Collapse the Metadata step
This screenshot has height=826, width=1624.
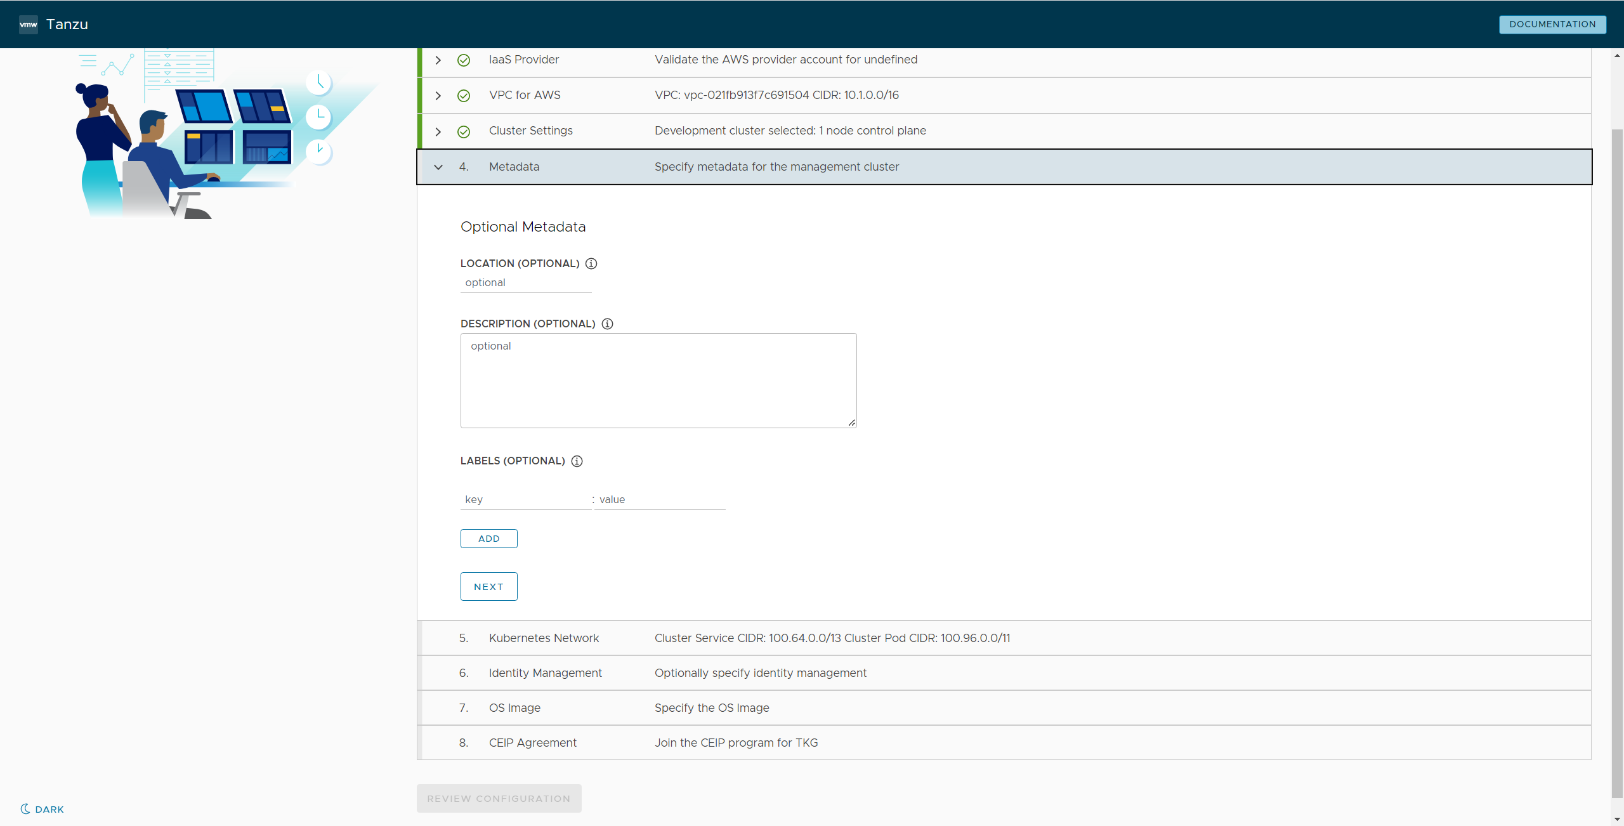(x=438, y=167)
